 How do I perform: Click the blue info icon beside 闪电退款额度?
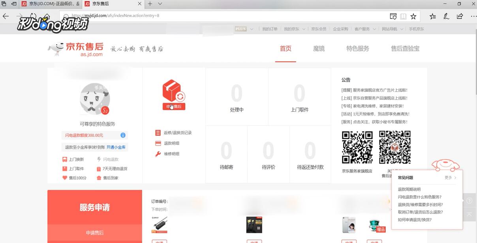point(123,135)
